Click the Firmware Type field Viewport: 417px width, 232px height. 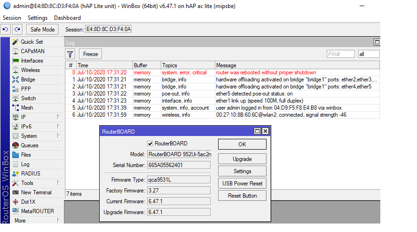(179, 180)
